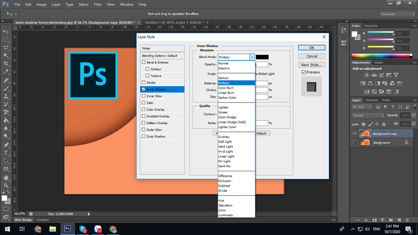
Task: Open the Essentials workspace dropdown
Action: 397,14
